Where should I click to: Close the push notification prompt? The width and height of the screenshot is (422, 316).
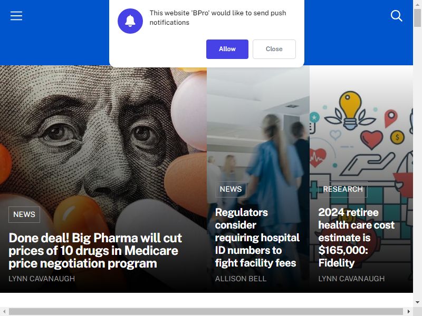click(274, 49)
